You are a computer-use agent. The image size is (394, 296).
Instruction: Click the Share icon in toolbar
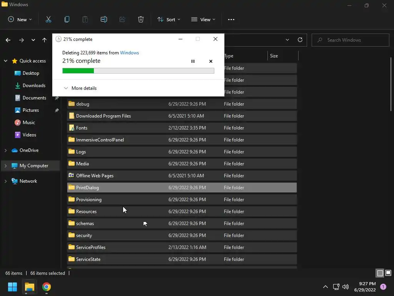click(x=122, y=19)
